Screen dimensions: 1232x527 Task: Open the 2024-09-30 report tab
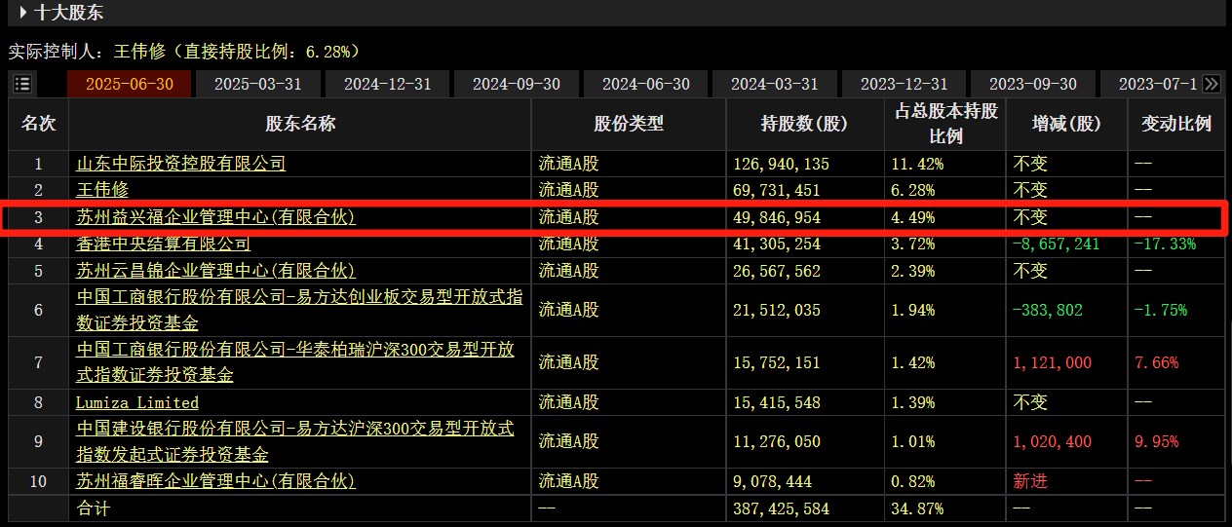click(517, 84)
